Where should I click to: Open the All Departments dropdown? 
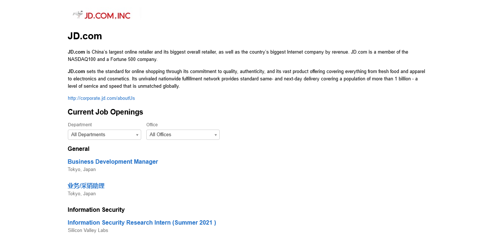point(104,135)
